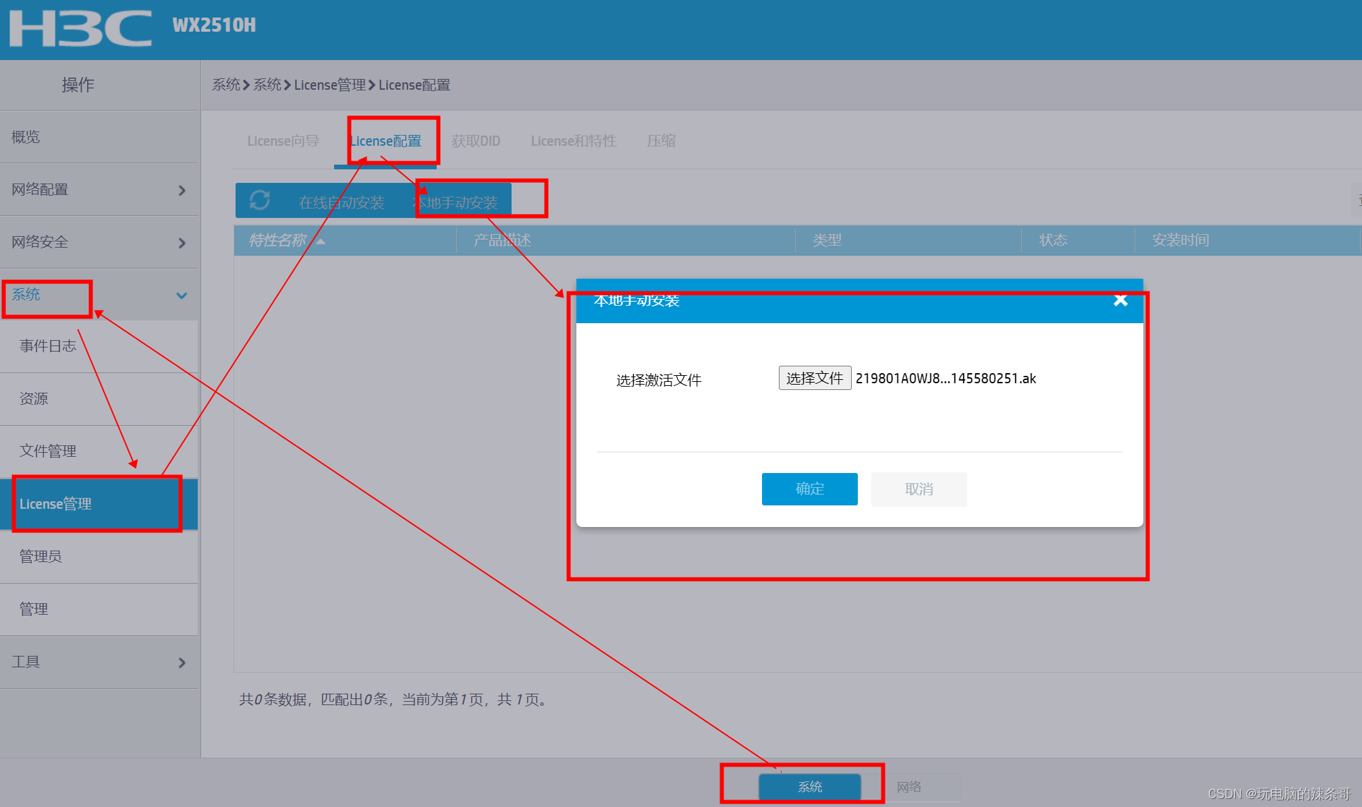Image resolution: width=1362 pixels, height=807 pixels.
Task: Switch to License向导 tab
Action: coord(283,141)
